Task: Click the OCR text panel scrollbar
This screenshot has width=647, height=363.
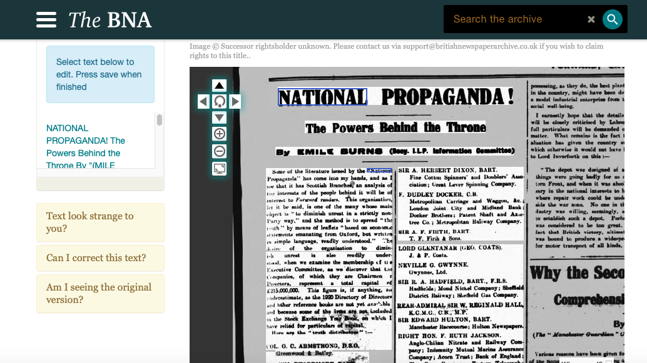Action: tap(160, 120)
